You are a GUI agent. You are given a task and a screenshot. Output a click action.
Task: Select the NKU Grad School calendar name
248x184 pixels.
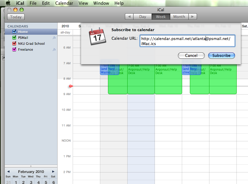(31, 44)
